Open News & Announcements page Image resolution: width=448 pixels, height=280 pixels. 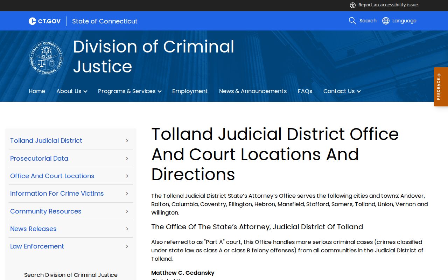(x=253, y=91)
